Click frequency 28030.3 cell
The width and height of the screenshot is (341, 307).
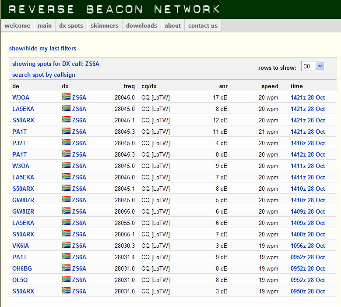125,246
